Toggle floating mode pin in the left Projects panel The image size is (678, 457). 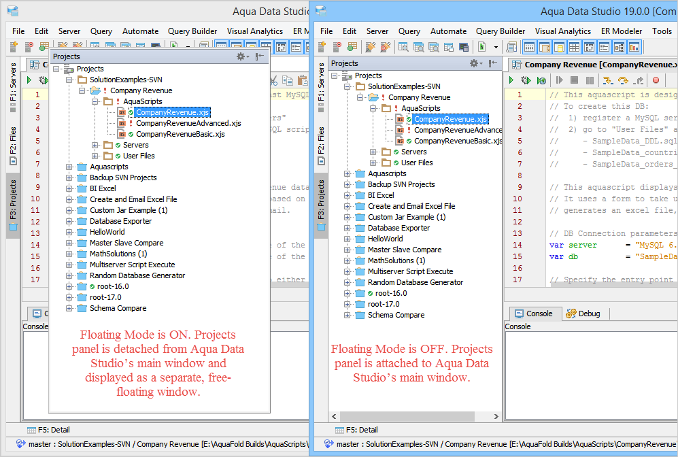coord(260,56)
